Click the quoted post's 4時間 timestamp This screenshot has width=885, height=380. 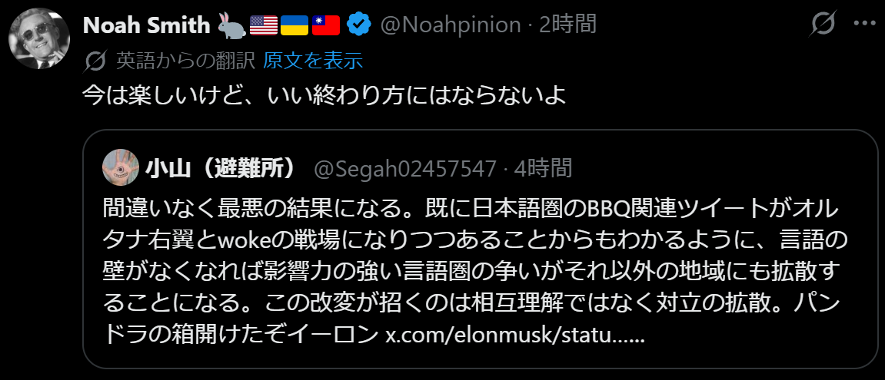click(543, 168)
